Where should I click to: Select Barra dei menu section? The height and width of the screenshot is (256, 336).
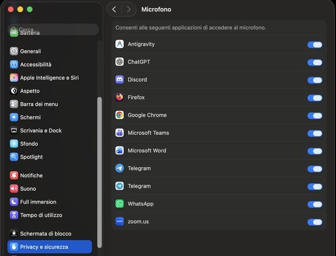click(50, 104)
